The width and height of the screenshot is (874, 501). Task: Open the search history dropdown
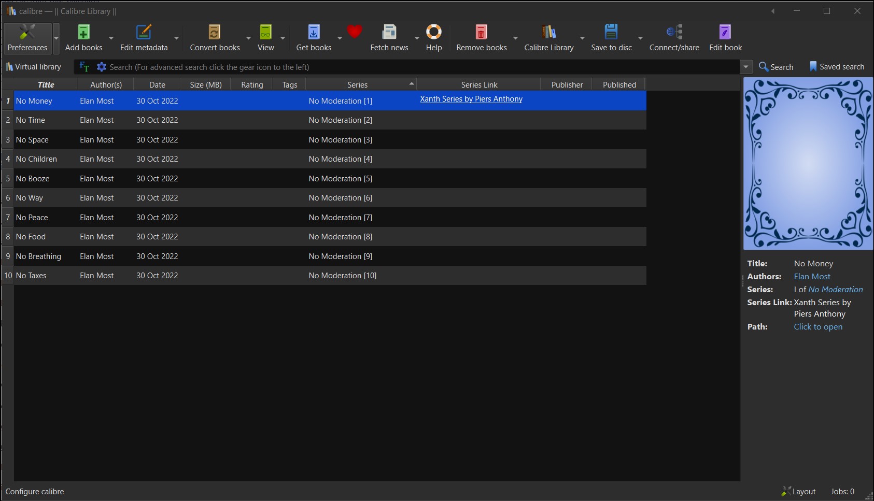pyautogui.click(x=746, y=67)
